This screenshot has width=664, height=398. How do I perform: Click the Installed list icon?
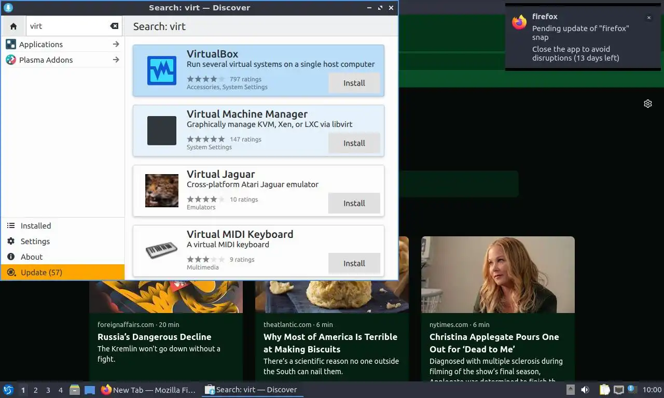pyautogui.click(x=11, y=226)
